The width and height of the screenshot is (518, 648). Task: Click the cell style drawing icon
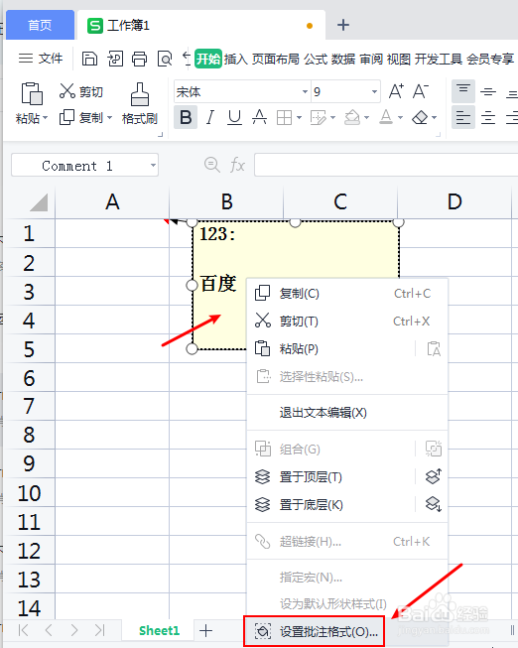[319, 118]
